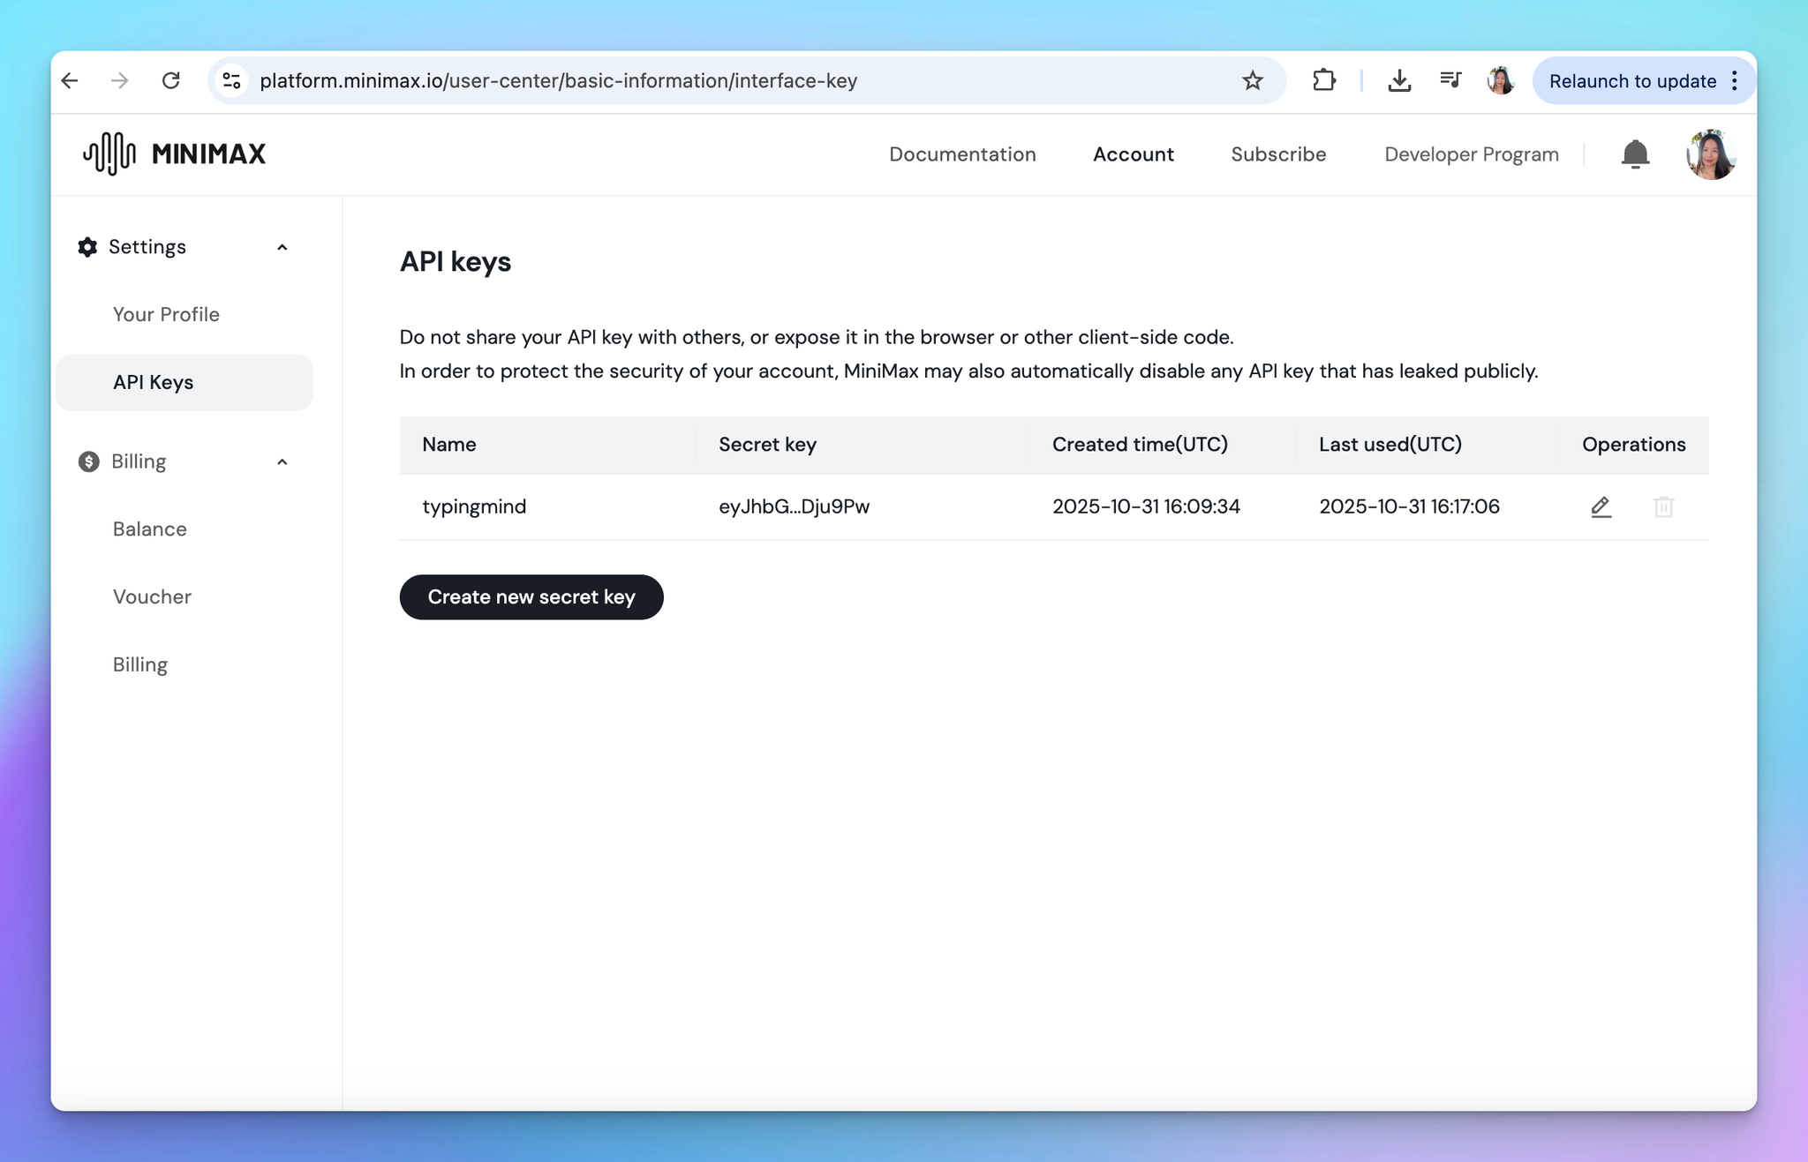Open the user avatar in page header

point(1710,154)
